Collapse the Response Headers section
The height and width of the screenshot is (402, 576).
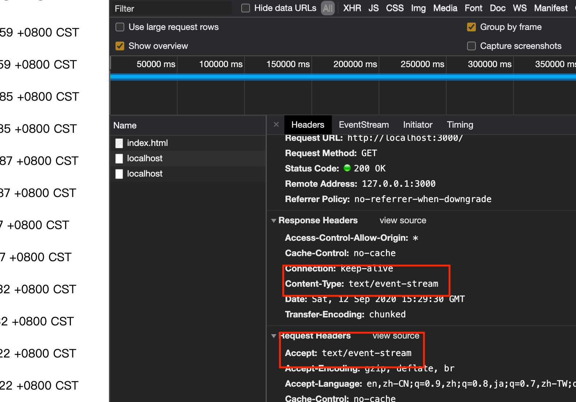[x=274, y=221]
